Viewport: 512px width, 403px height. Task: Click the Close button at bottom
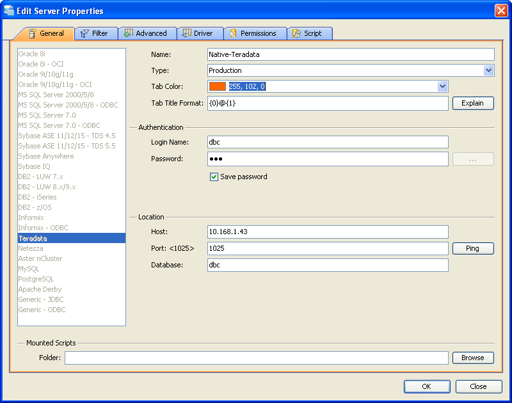pyautogui.click(x=479, y=386)
